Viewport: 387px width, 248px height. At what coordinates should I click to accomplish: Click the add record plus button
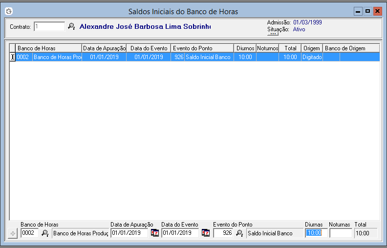13,233
